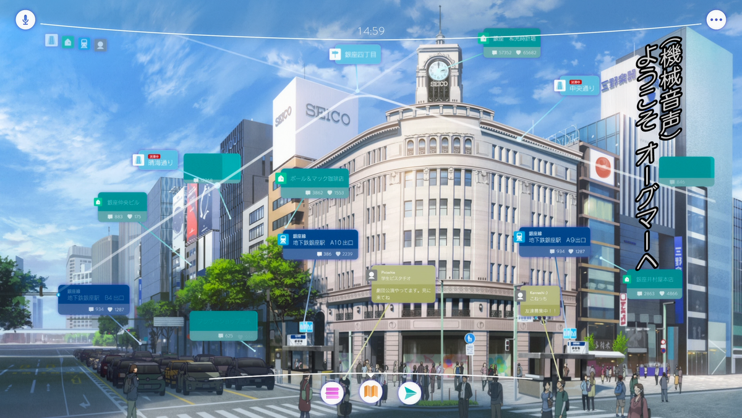Open the orange map button

(x=370, y=391)
